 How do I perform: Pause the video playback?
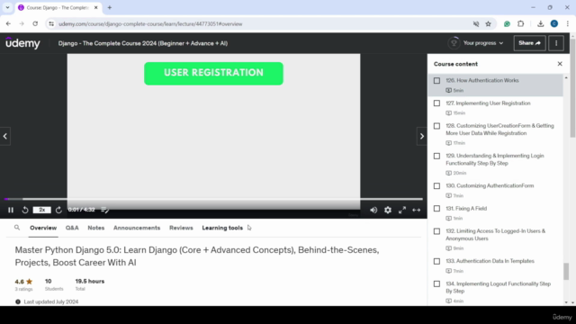pos(11,210)
